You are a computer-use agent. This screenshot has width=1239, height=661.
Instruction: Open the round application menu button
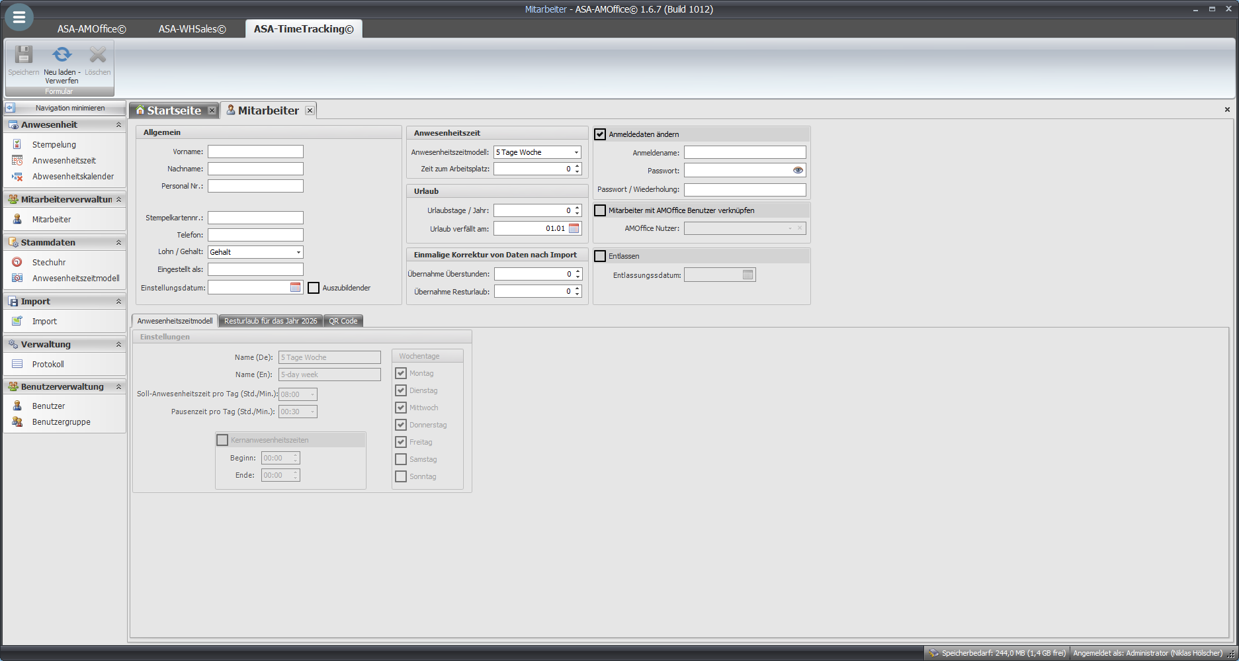tap(19, 18)
